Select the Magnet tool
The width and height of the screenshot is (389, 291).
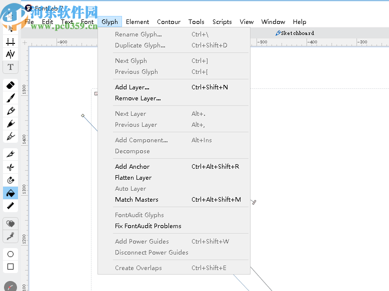click(10, 180)
